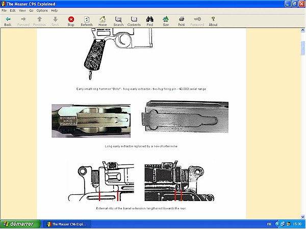Click the shorter extractor grayscale photo

[185, 117]
